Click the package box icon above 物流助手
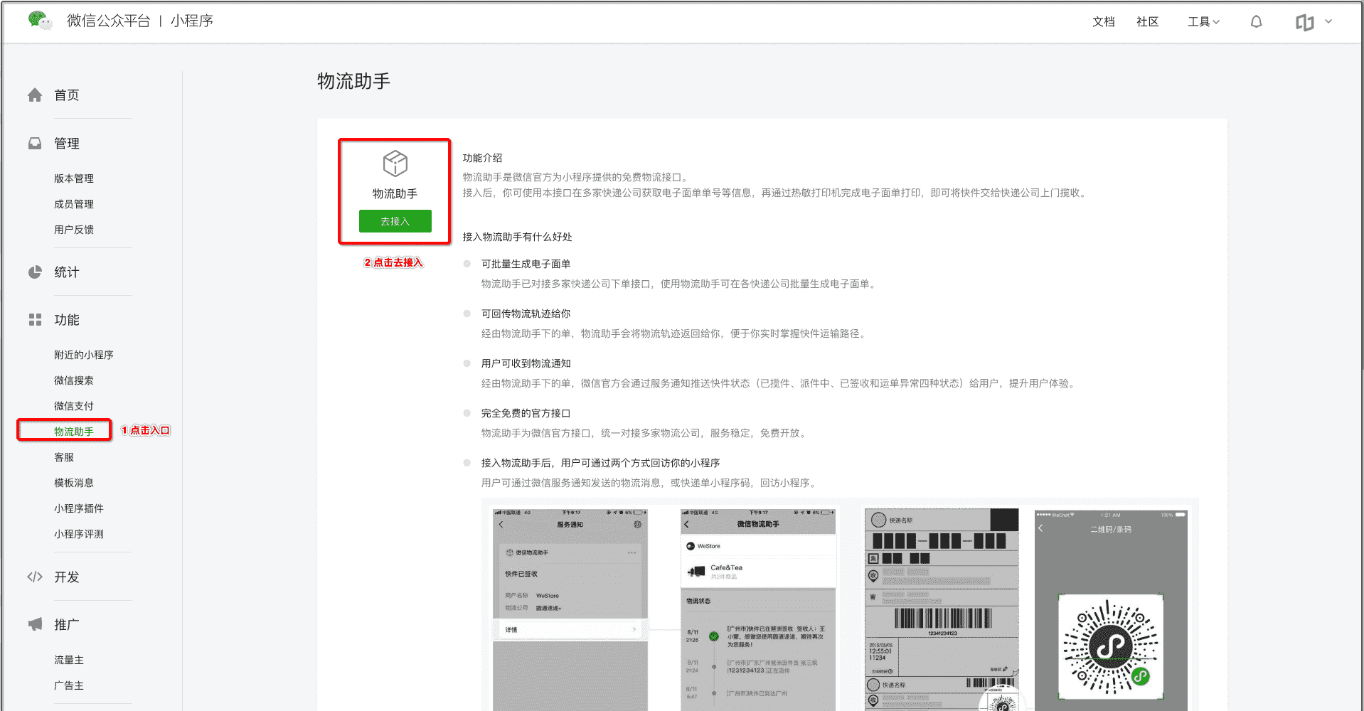Image resolution: width=1364 pixels, height=711 pixels. 395,164
